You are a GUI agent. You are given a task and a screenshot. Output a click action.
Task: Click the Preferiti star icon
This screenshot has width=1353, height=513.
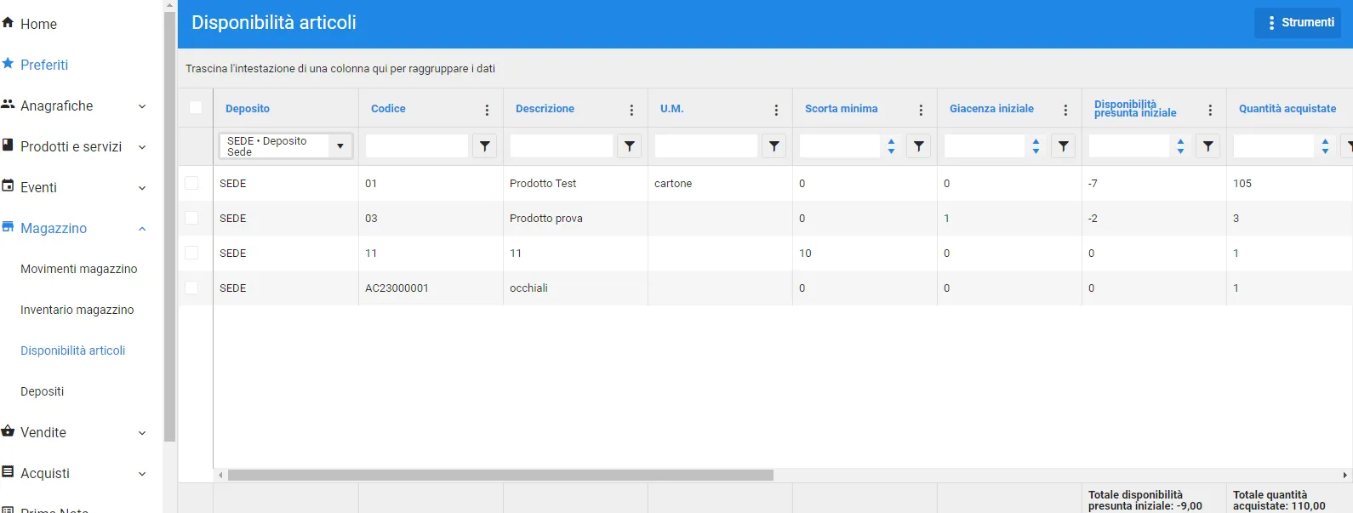[x=8, y=64]
